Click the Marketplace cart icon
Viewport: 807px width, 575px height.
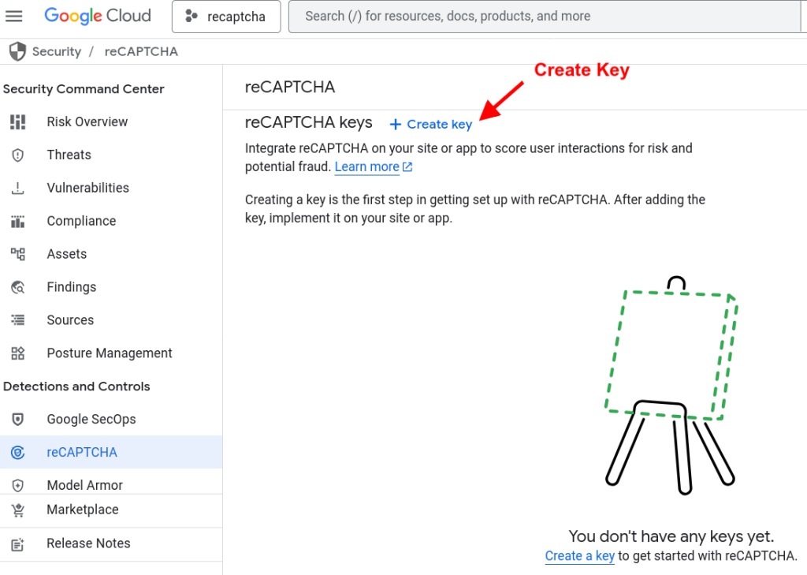coord(17,510)
